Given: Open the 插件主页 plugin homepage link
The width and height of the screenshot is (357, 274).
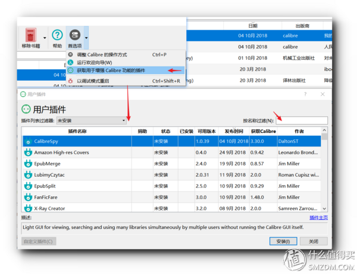Looking at the screenshot, I should click(x=318, y=218).
